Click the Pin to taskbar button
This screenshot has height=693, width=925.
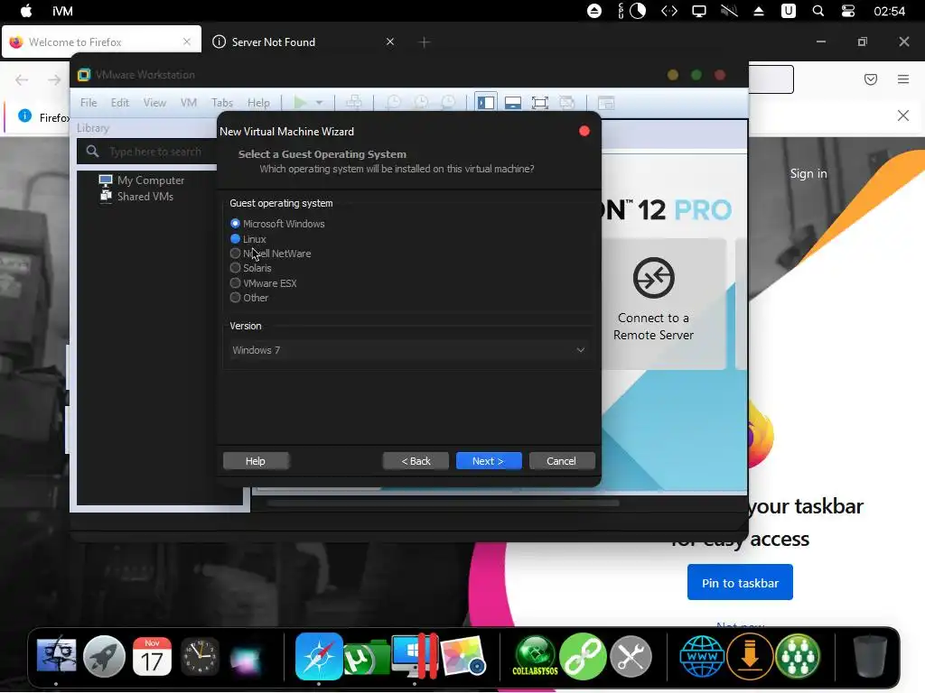740,582
